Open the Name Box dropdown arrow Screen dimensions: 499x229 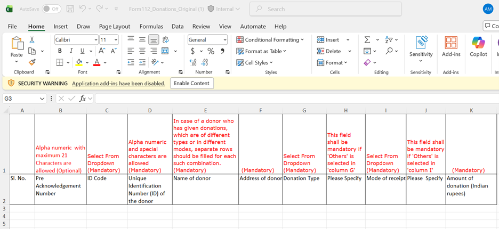click(42, 99)
